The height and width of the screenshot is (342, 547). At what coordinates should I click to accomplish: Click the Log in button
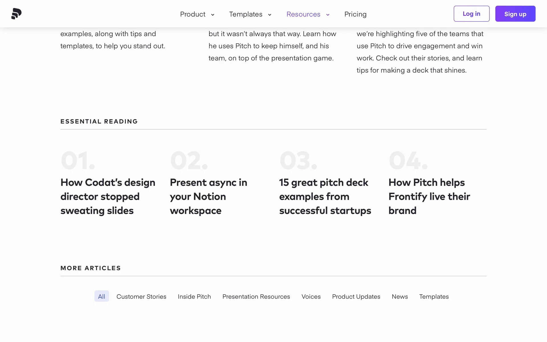pyautogui.click(x=471, y=14)
